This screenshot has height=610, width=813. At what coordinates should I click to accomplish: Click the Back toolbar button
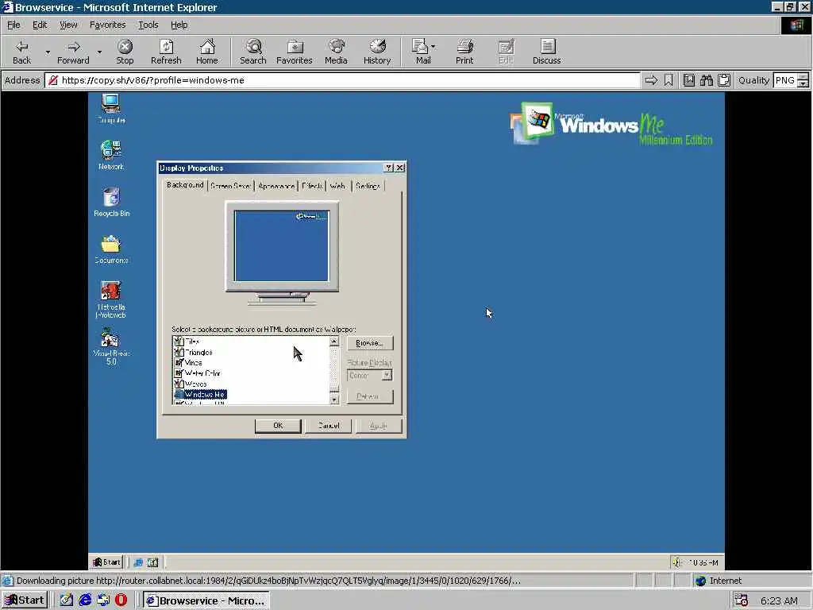click(21, 52)
